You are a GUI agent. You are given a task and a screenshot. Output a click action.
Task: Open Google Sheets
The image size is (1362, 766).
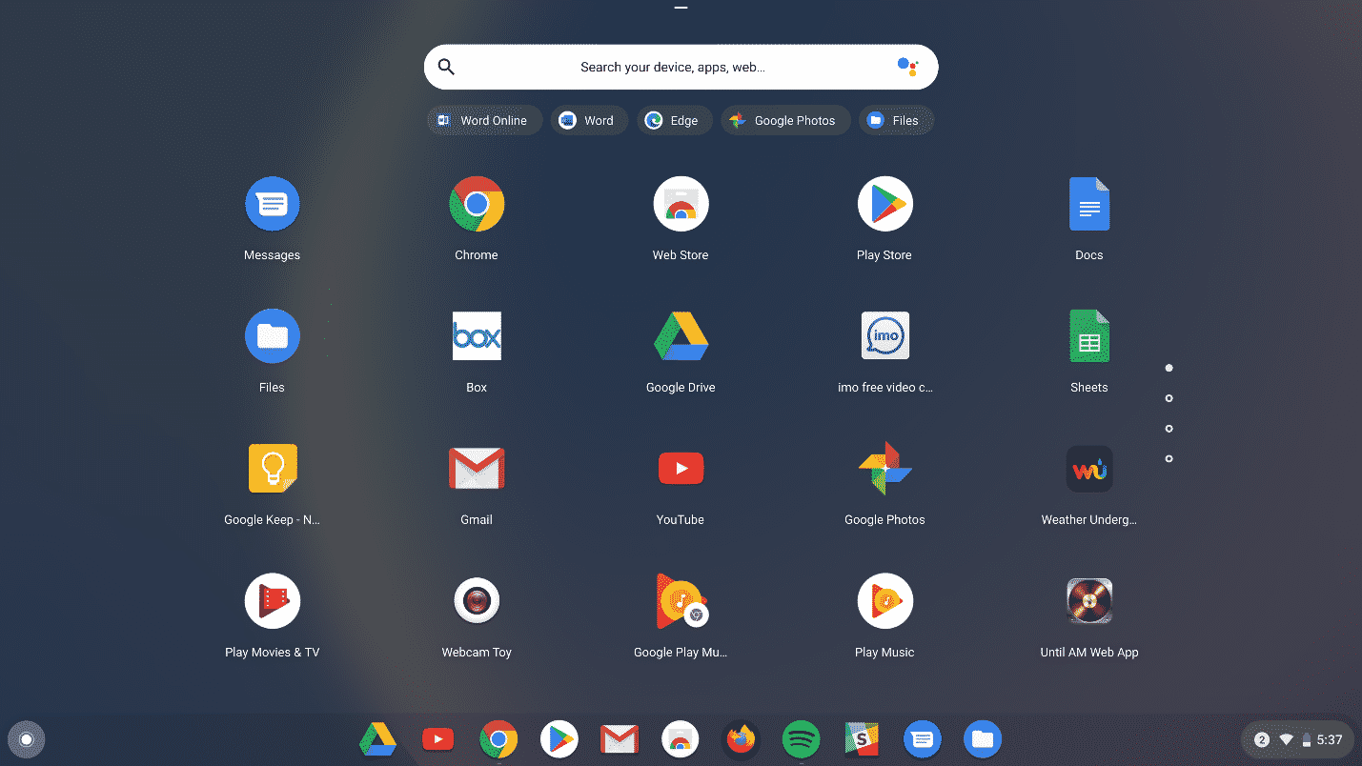(x=1089, y=335)
